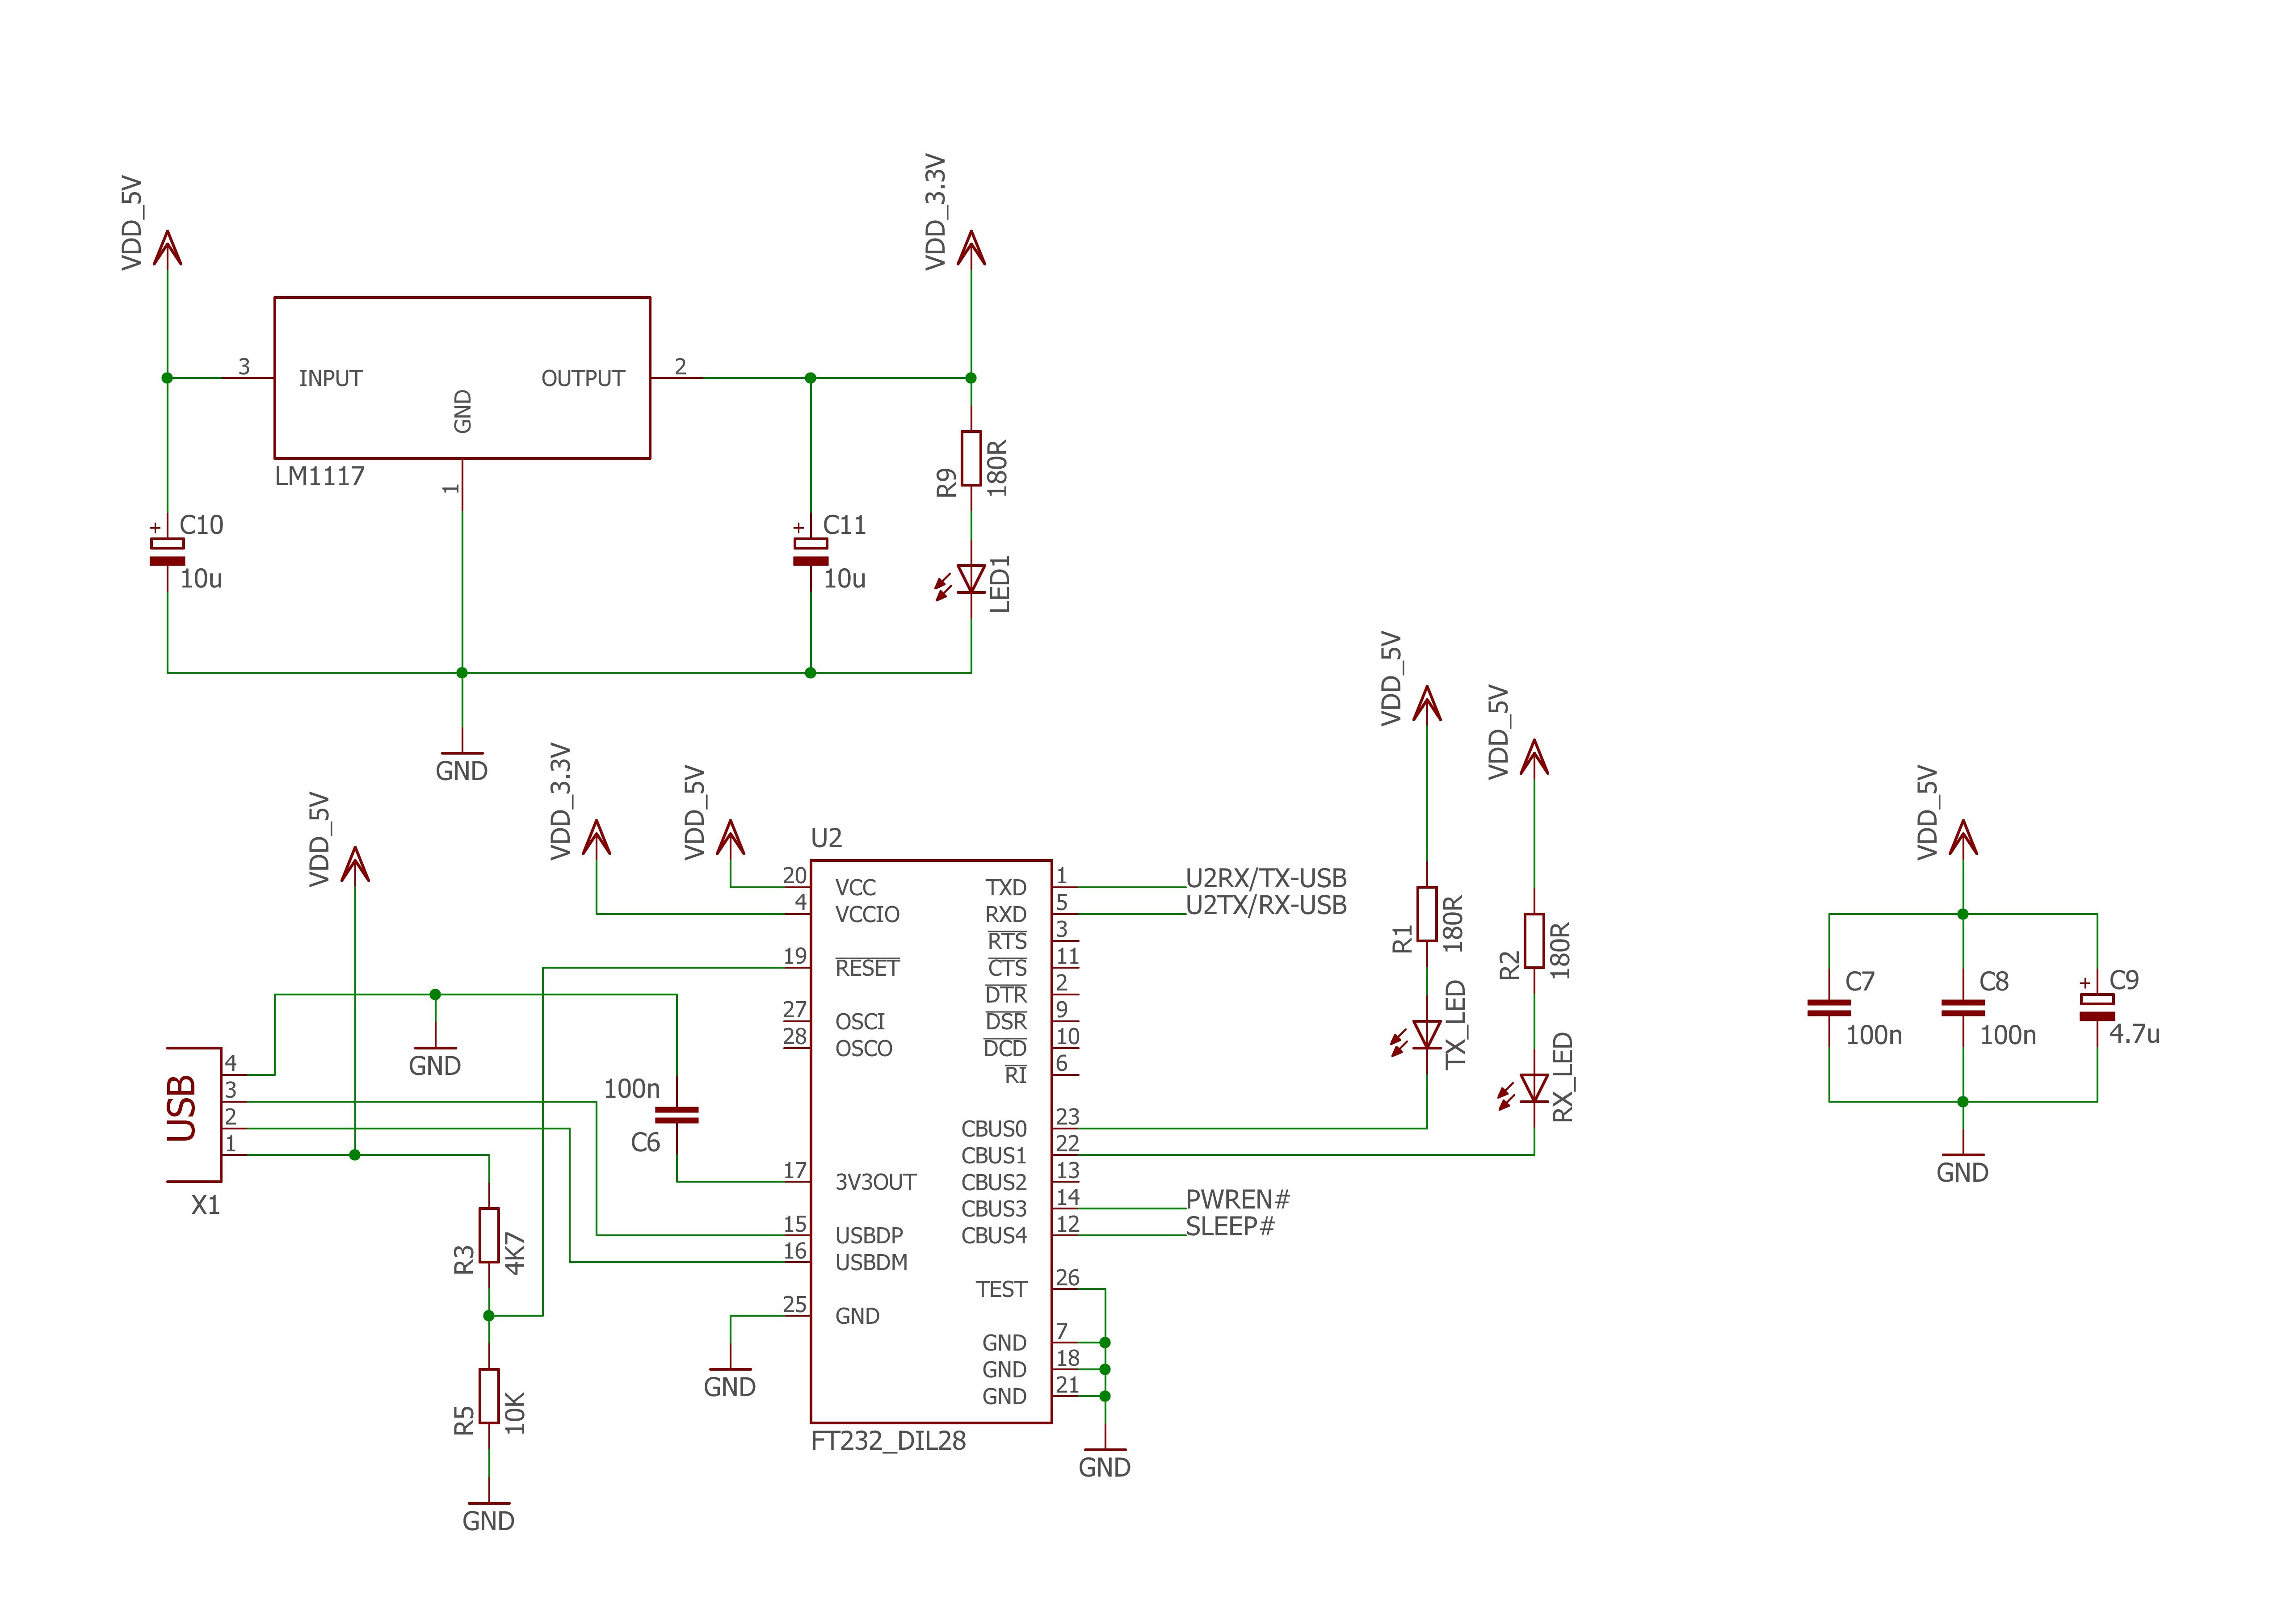
Task: Select the C9 polarized capacitor symbol
Action: [2097, 1007]
